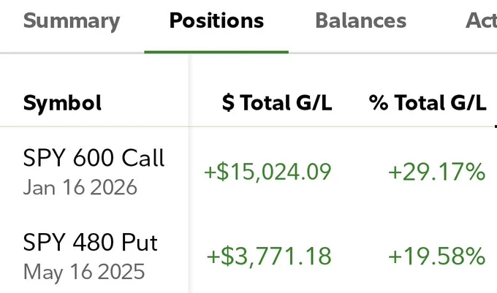Select the +29.17% gain percentage
This screenshot has width=497, height=293.
437,172
